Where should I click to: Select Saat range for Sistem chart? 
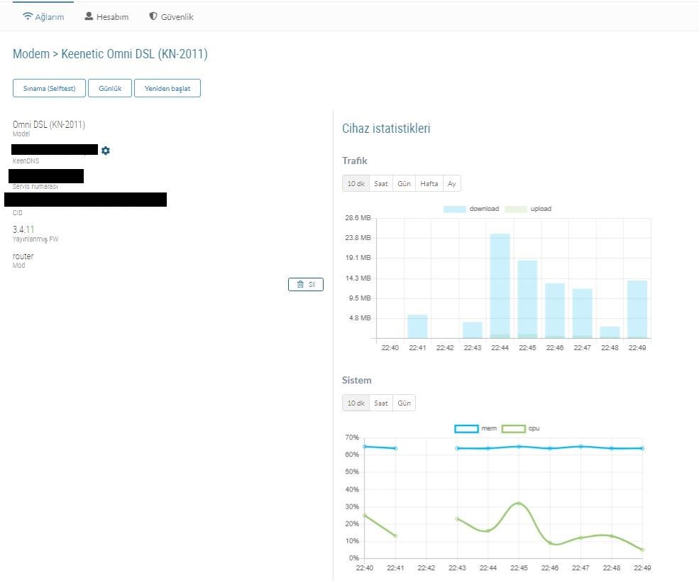click(x=380, y=403)
